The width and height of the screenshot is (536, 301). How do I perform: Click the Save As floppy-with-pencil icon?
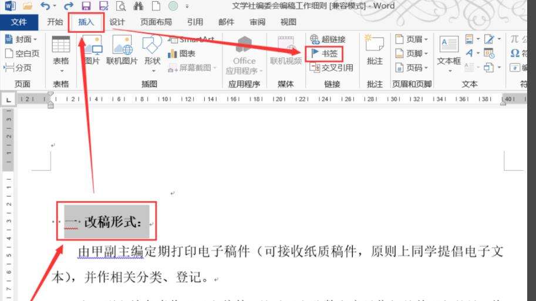pyautogui.click(x=103, y=6)
